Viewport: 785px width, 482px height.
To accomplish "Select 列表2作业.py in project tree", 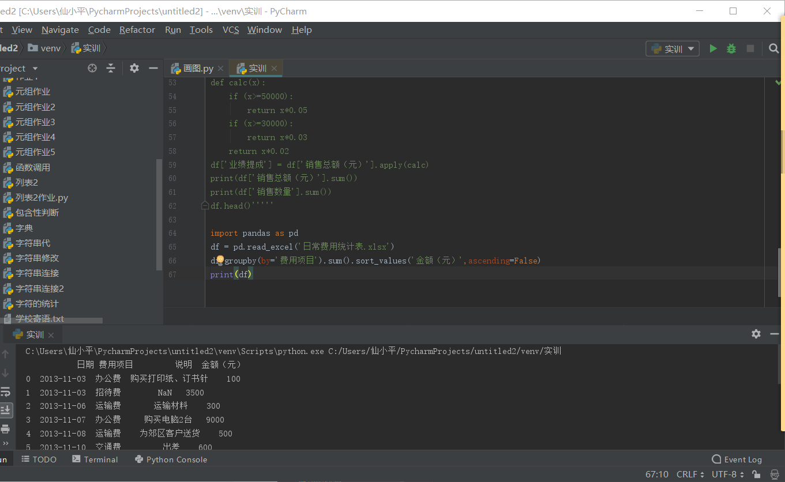I will 42,198.
